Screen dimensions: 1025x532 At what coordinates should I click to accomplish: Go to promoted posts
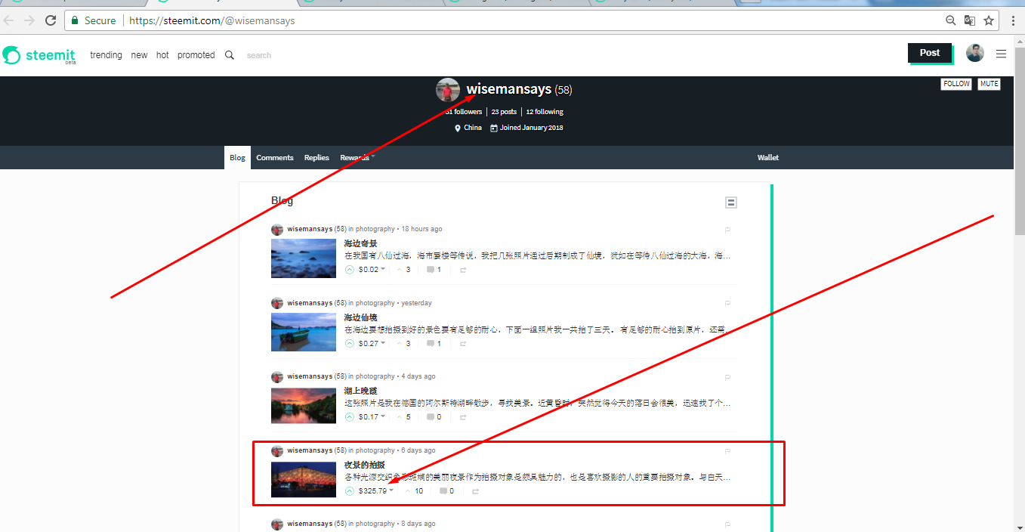coord(196,55)
